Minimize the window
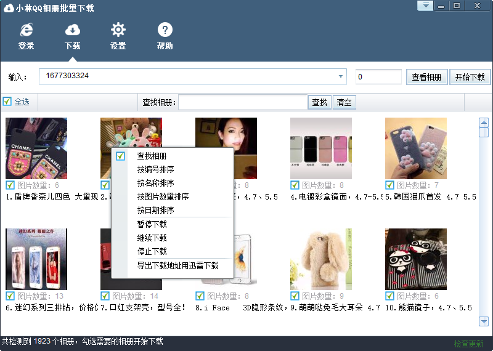Screen dimensions: 493x351 coord(441,6)
